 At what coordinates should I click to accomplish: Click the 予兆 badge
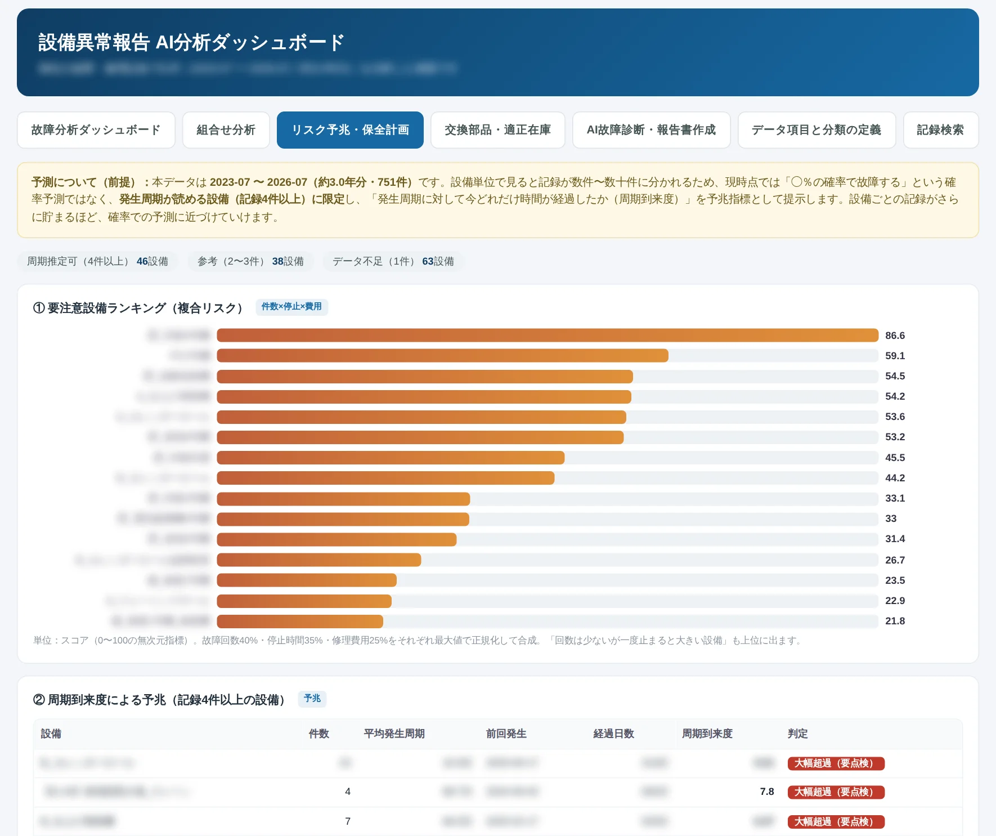point(312,699)
